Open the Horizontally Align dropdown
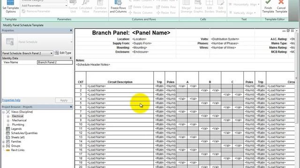The image size is (300, 168). click(x=259, y=4)
